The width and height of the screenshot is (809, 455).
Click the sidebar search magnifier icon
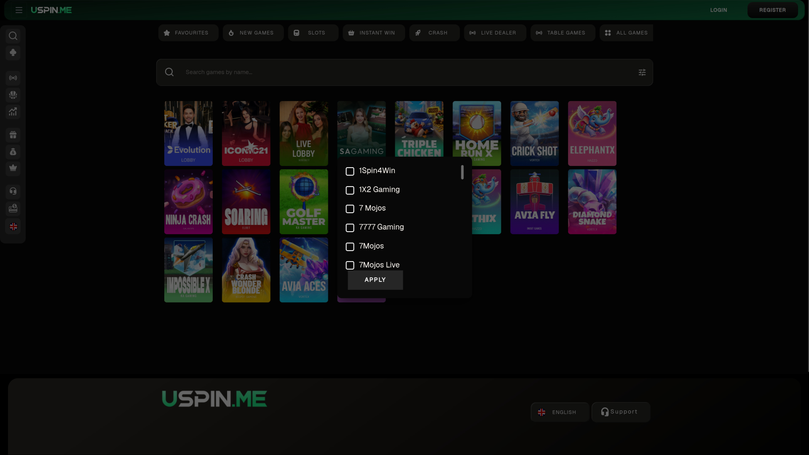click(13, 36)
